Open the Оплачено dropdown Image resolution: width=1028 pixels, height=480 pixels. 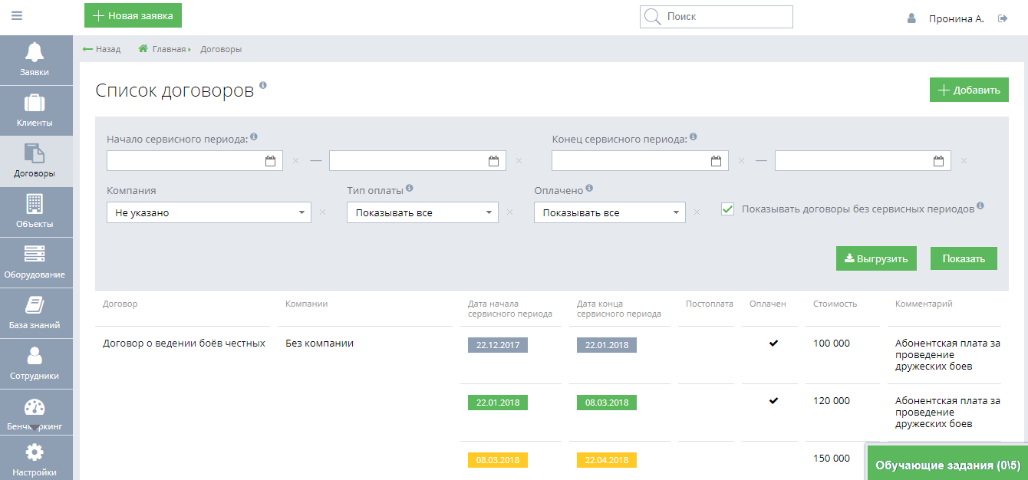(x=608, y=212)
